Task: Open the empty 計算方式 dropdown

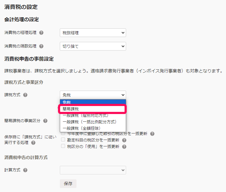Action: tap(93, 170)
